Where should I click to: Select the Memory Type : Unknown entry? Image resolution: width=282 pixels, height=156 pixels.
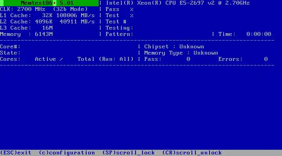pos(181,53)
